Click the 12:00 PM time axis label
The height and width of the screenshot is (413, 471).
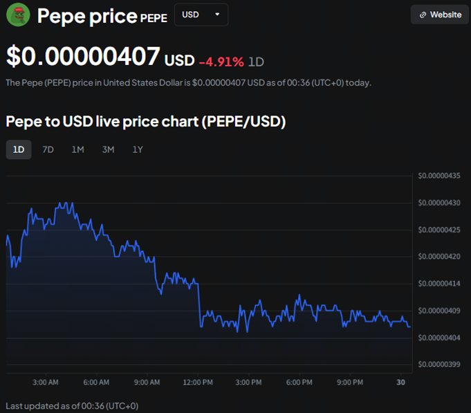pos(197,382)
